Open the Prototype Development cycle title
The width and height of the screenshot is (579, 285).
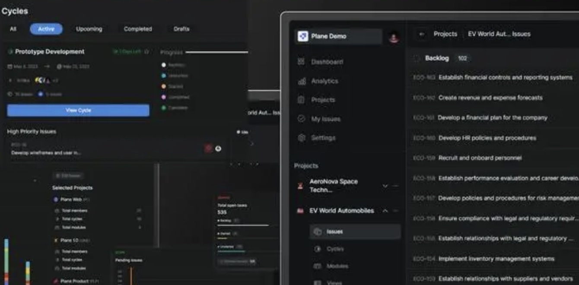[x=50, y=52]
